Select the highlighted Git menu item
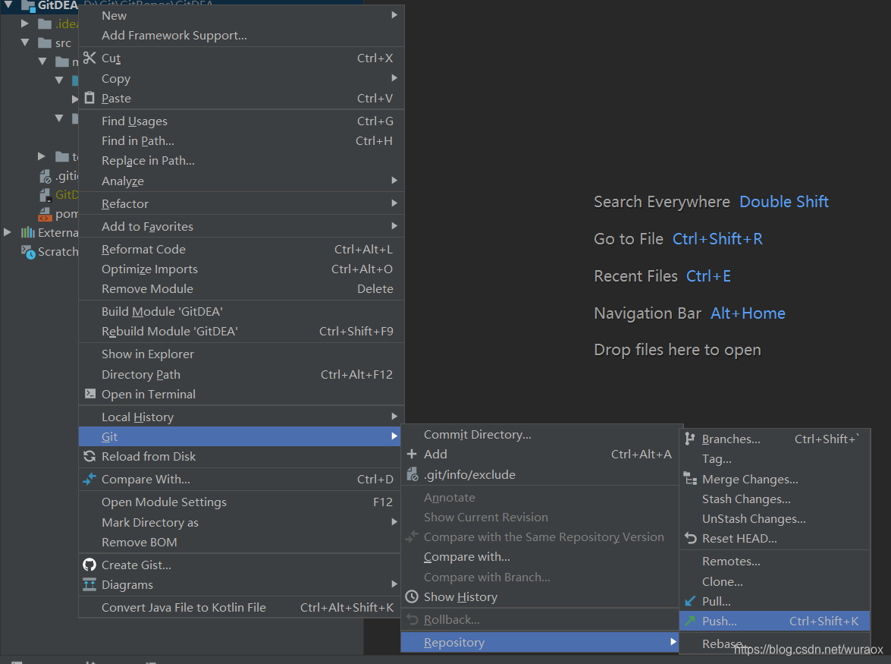 pyautogui.click(x=241, y=436)
